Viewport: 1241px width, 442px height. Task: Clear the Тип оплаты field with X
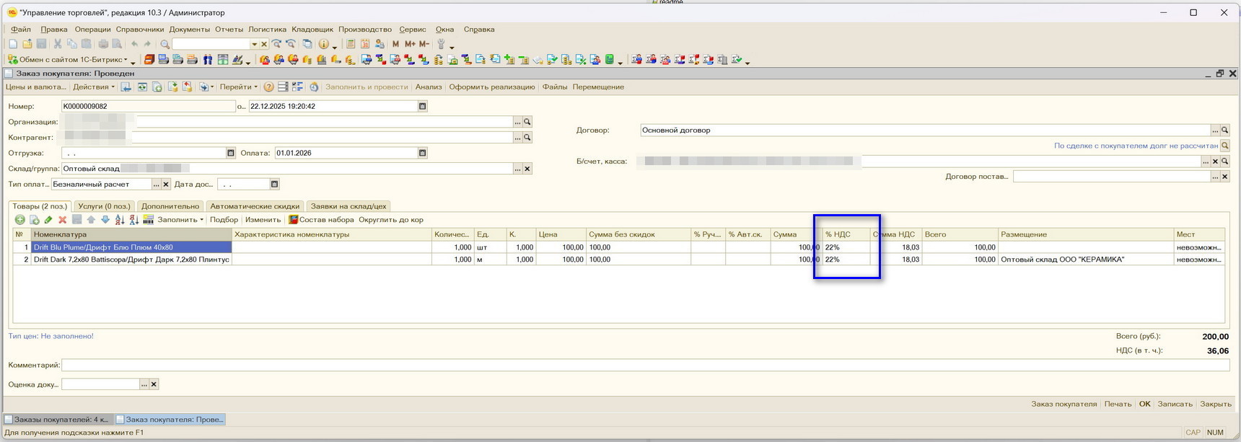(x=166, y=185)
